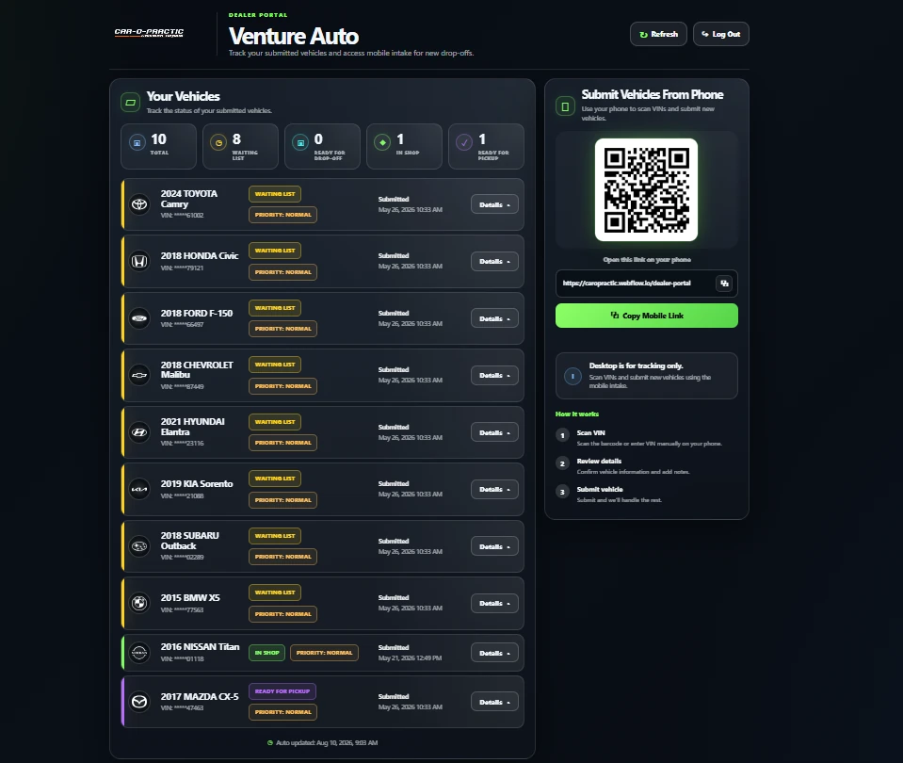This screenshot has width=903, height=763.
Task: Click the Ready for Drop-off stat icon
Action: [300, 142]
